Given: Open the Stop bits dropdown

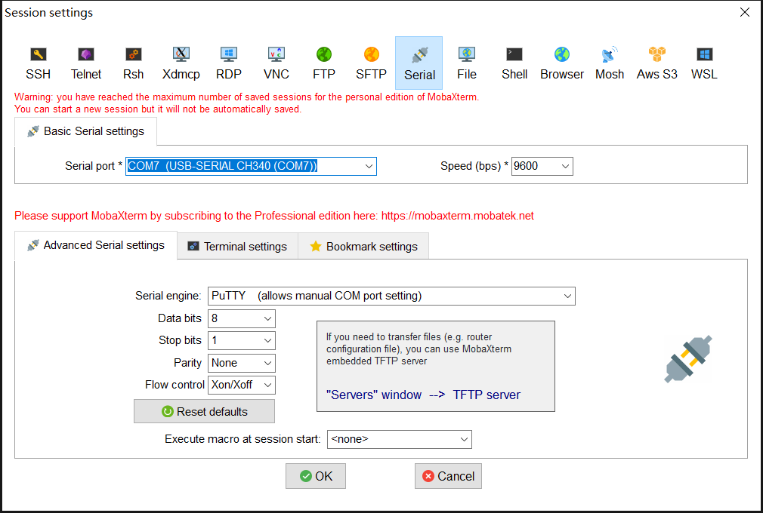Looking at the screenshot, I should [x=241, y=340].
